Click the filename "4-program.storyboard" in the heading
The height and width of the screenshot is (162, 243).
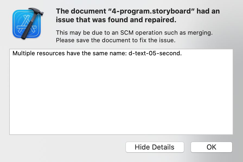coord(151,11)
